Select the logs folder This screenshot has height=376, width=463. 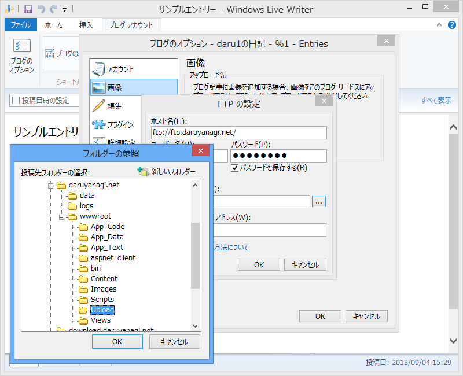tap(86, 206)
